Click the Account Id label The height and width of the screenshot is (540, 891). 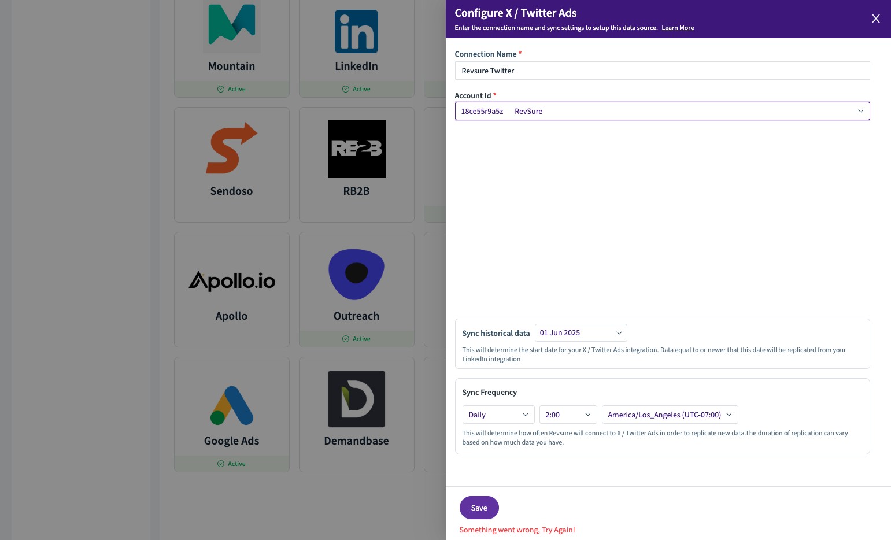pos(472,95)
